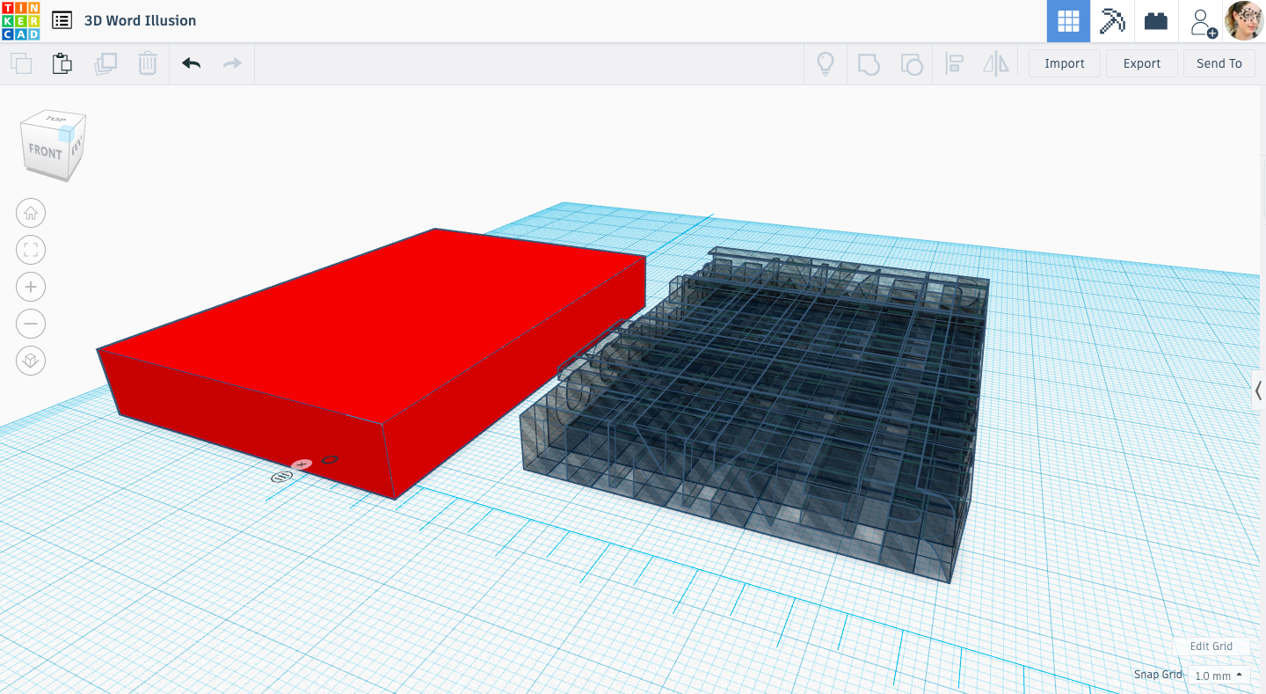Open the user profile avatar
The height and width of the screenshot is (694, 1266).
tap(1244, 20)
